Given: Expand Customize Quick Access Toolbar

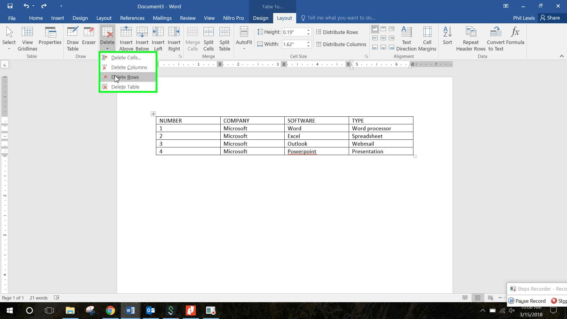Looking at the screenshot, I should [x=61, y=6].
